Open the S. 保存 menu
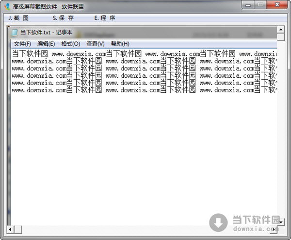 click(x=63, y=18)
